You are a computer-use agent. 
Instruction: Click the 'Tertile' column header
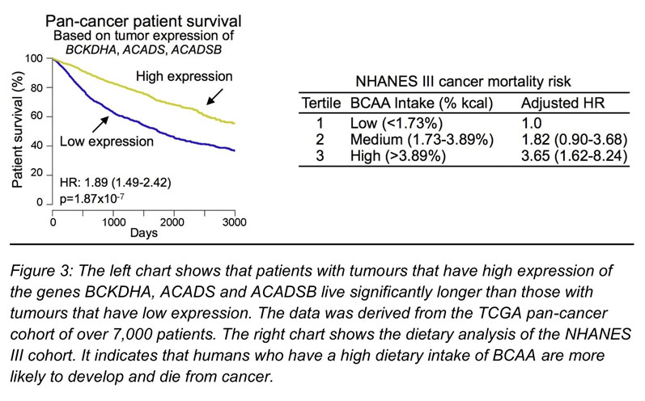(319, 103)
